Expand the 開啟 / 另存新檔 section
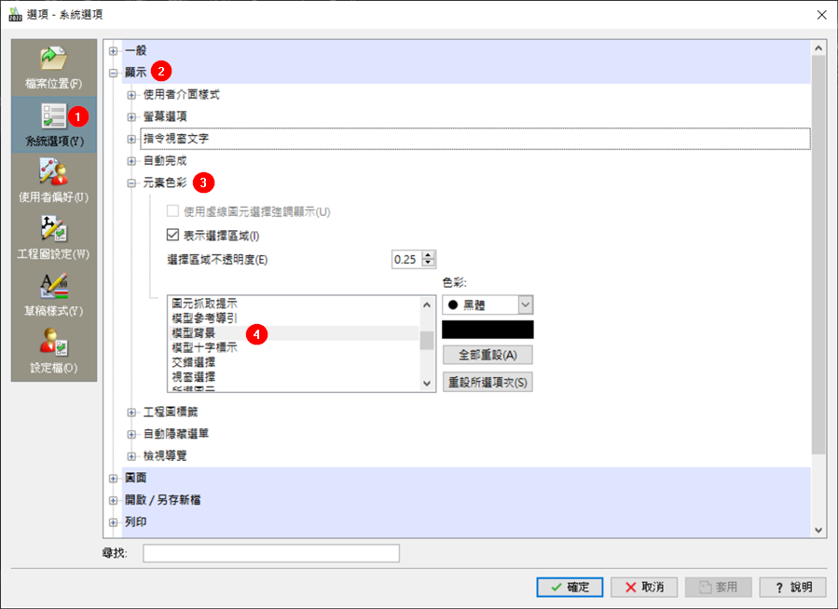Image resolution: width=838 pixels, height=609 pixels. [114, 501]
